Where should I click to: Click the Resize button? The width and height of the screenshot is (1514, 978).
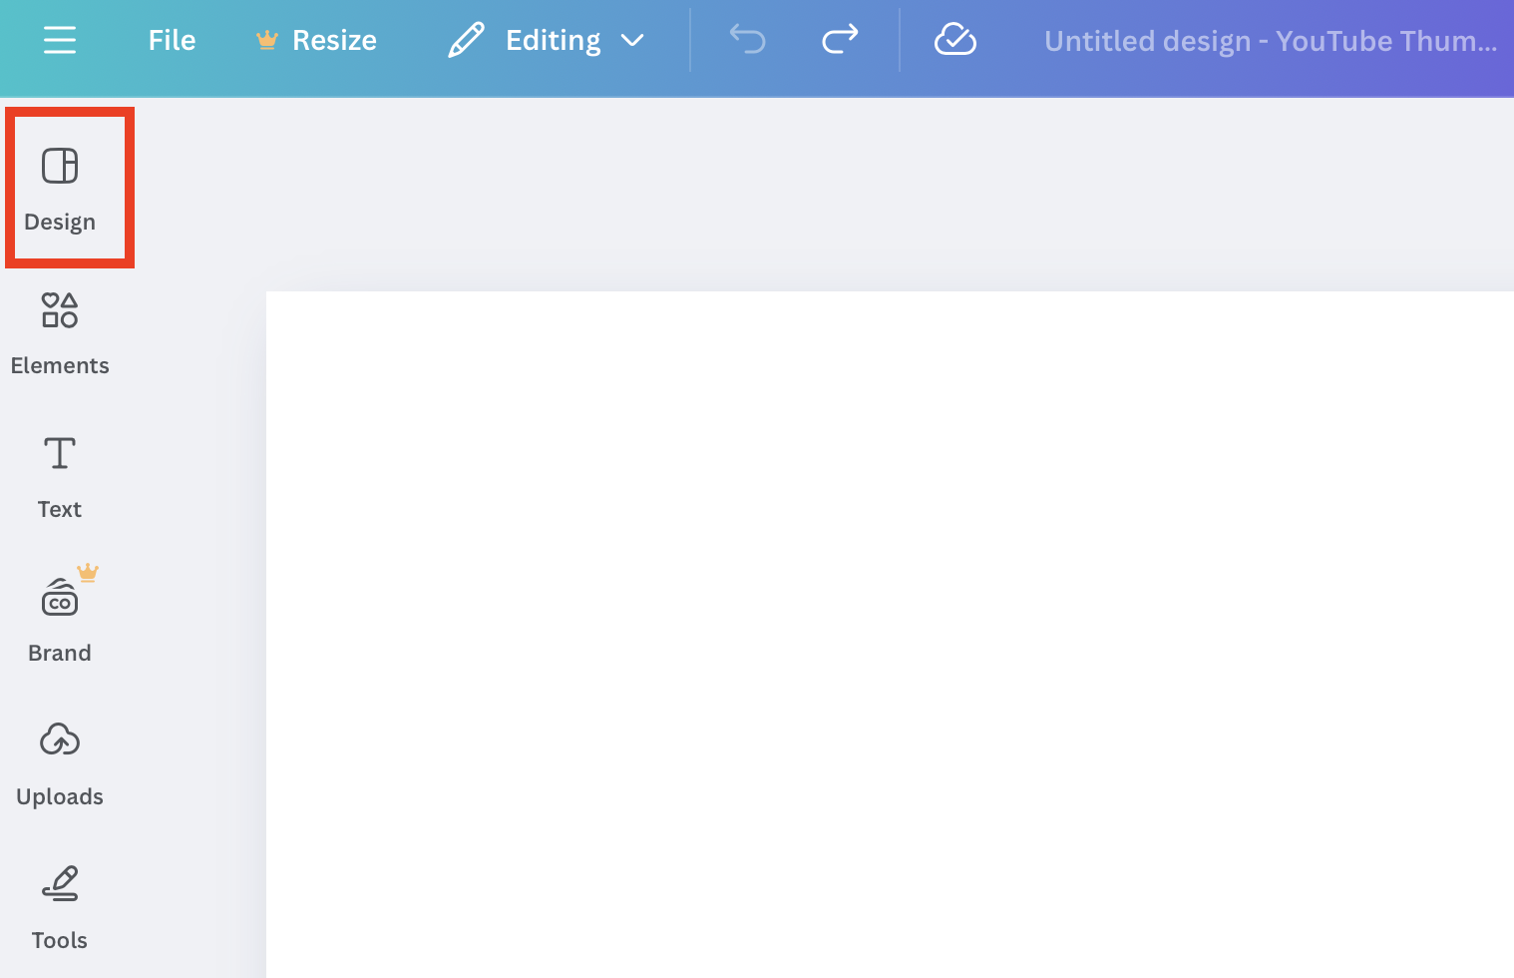tap(334, 40)
